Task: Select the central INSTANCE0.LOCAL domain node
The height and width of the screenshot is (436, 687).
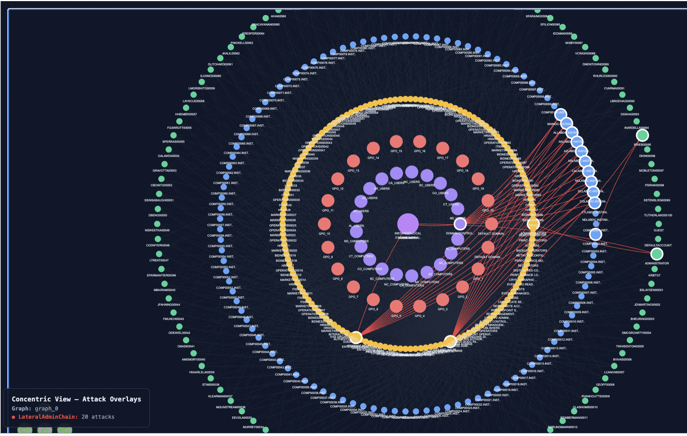Action: click(408, 224)
